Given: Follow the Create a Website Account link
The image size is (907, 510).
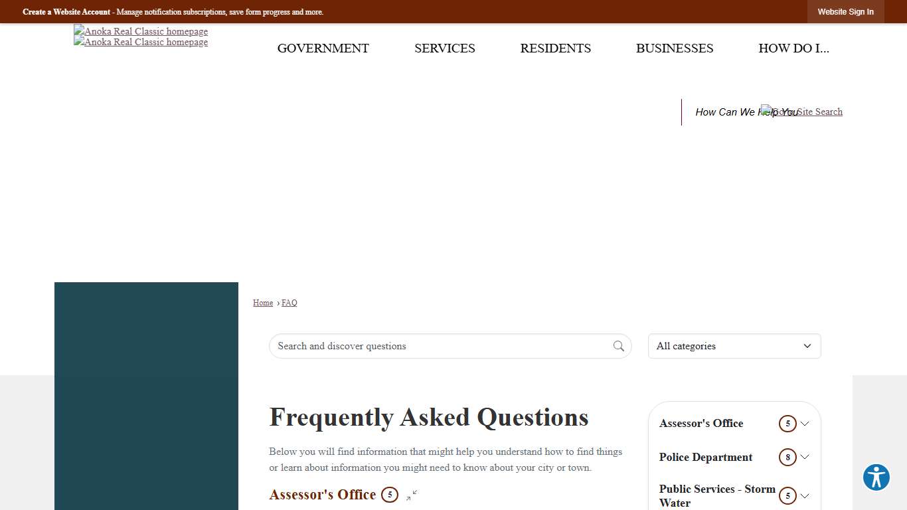Looking at the screenshot, I should pyautogui.click(x=66, y=11).
